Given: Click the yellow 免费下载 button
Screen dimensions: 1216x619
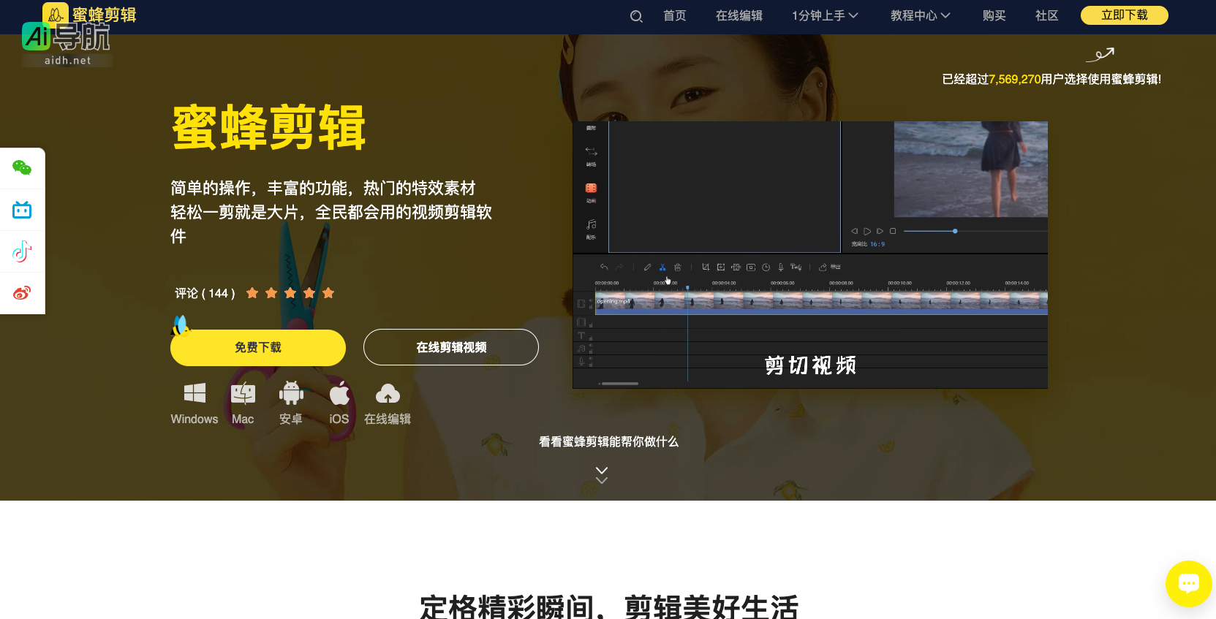Looking at the screenshot, I should (258, 348).
